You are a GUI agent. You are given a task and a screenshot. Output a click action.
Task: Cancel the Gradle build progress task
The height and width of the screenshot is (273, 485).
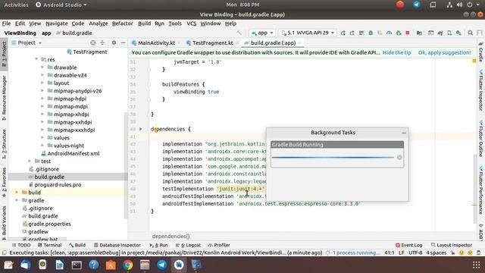tap(399, 158)
